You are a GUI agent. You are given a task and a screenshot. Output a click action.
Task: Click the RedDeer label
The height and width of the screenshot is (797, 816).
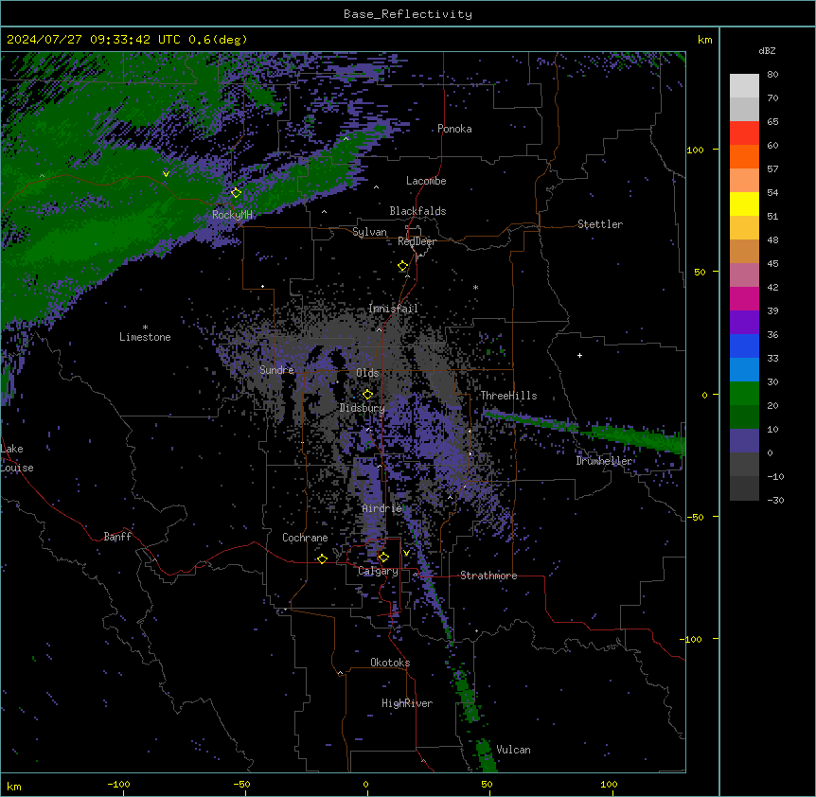(x=417, y=241)
